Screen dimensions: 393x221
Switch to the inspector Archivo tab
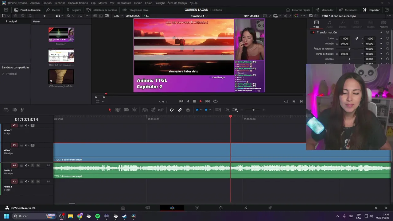384,24
